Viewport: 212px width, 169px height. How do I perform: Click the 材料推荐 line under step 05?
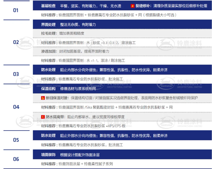click(82, 145)
